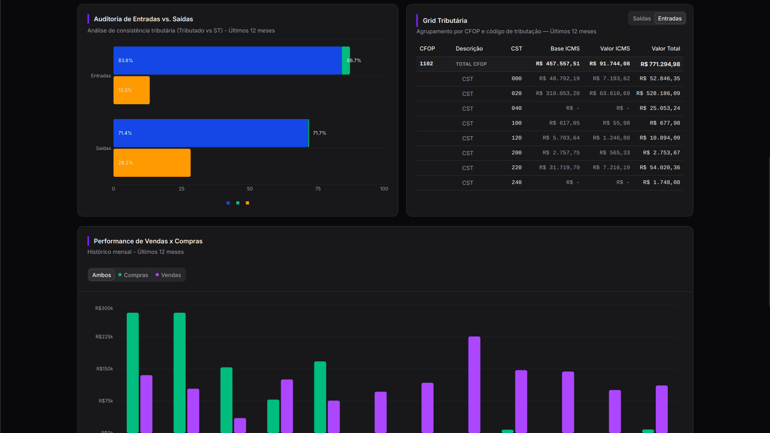The image size is (770, 433).
Task: Click the ICMS value R$ 63.610,69
Action: coord(610,93)
